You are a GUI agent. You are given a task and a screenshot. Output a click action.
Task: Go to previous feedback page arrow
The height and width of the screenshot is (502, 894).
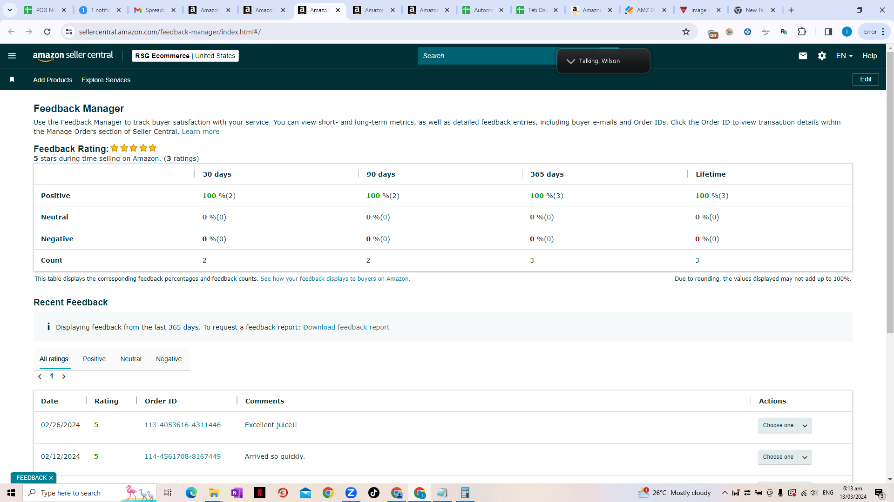40,376
